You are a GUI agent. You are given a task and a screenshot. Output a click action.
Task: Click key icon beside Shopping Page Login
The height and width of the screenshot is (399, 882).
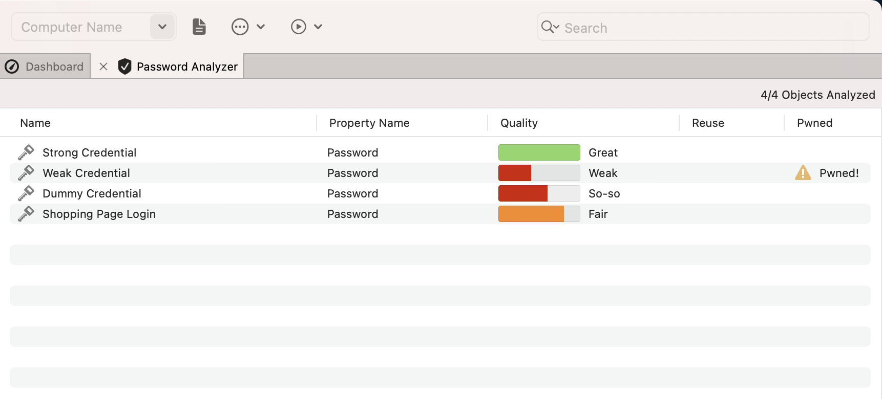26,214
